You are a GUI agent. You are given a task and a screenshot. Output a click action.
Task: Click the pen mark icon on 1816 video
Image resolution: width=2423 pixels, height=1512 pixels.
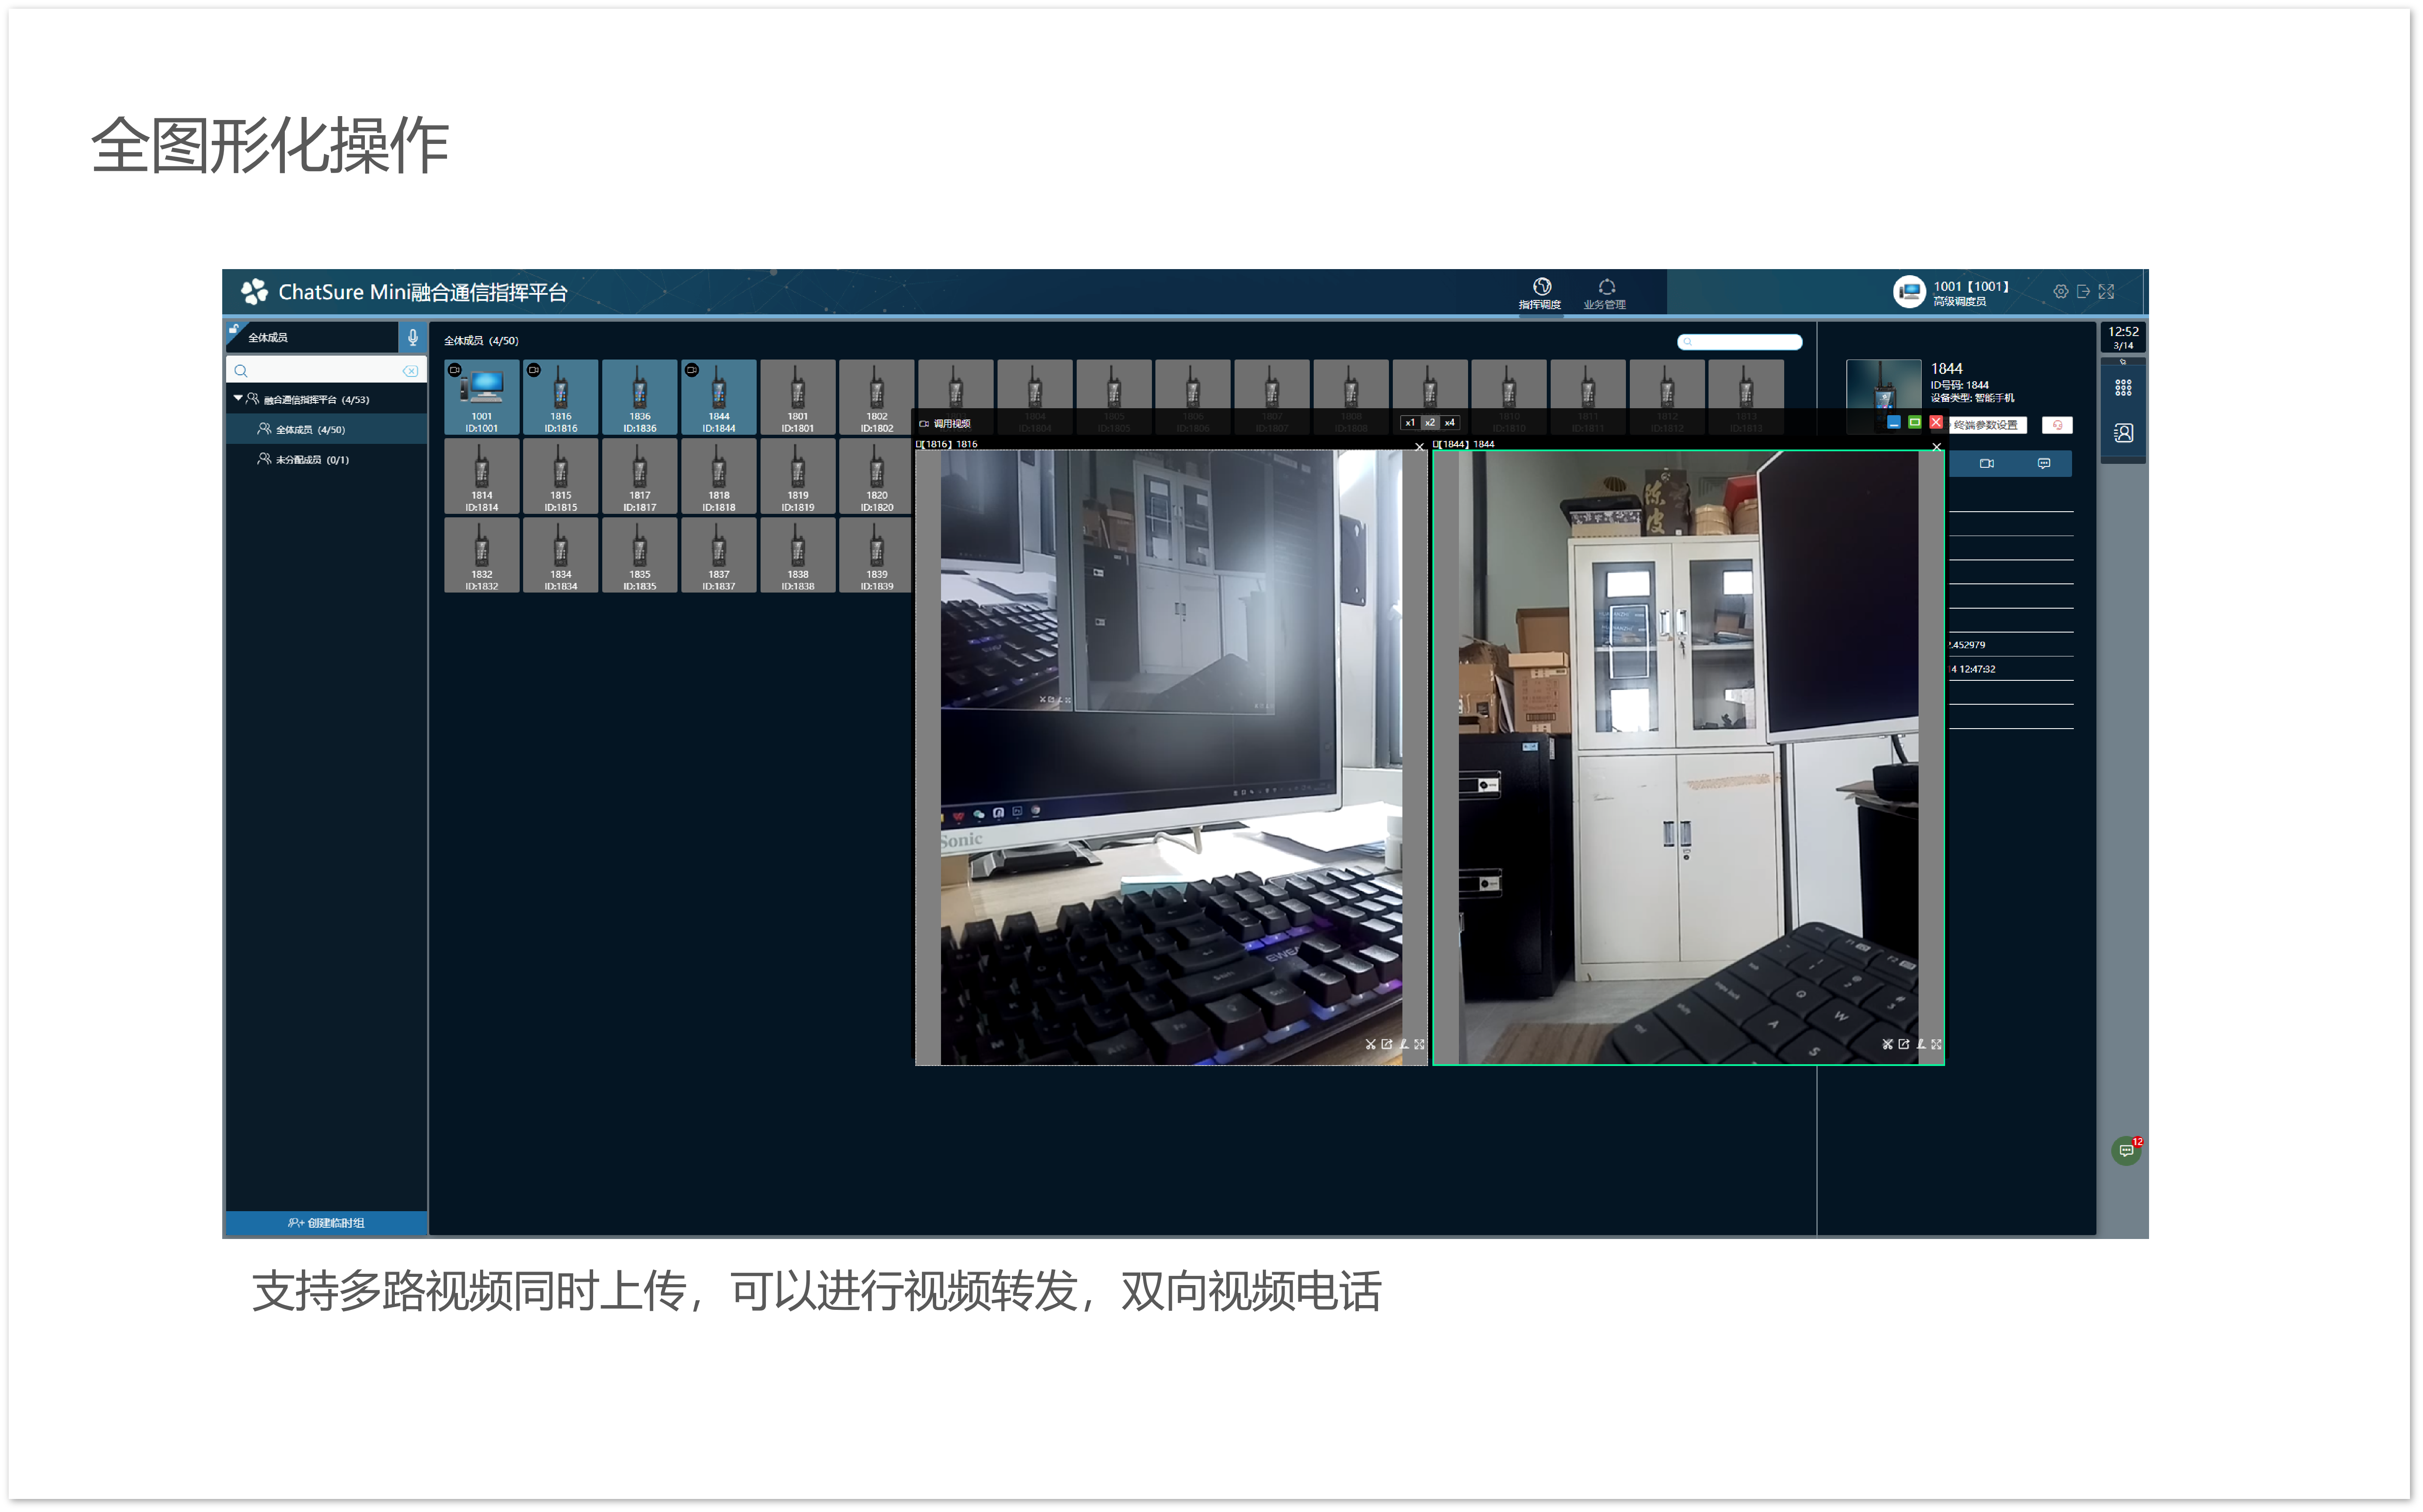pos(1404,1044)
